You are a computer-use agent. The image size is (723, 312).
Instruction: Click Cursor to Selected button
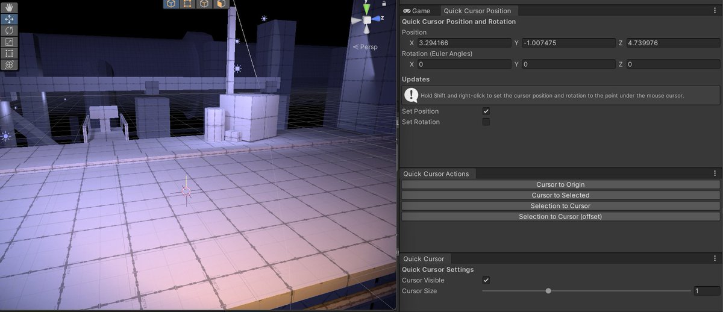(561, 195)
